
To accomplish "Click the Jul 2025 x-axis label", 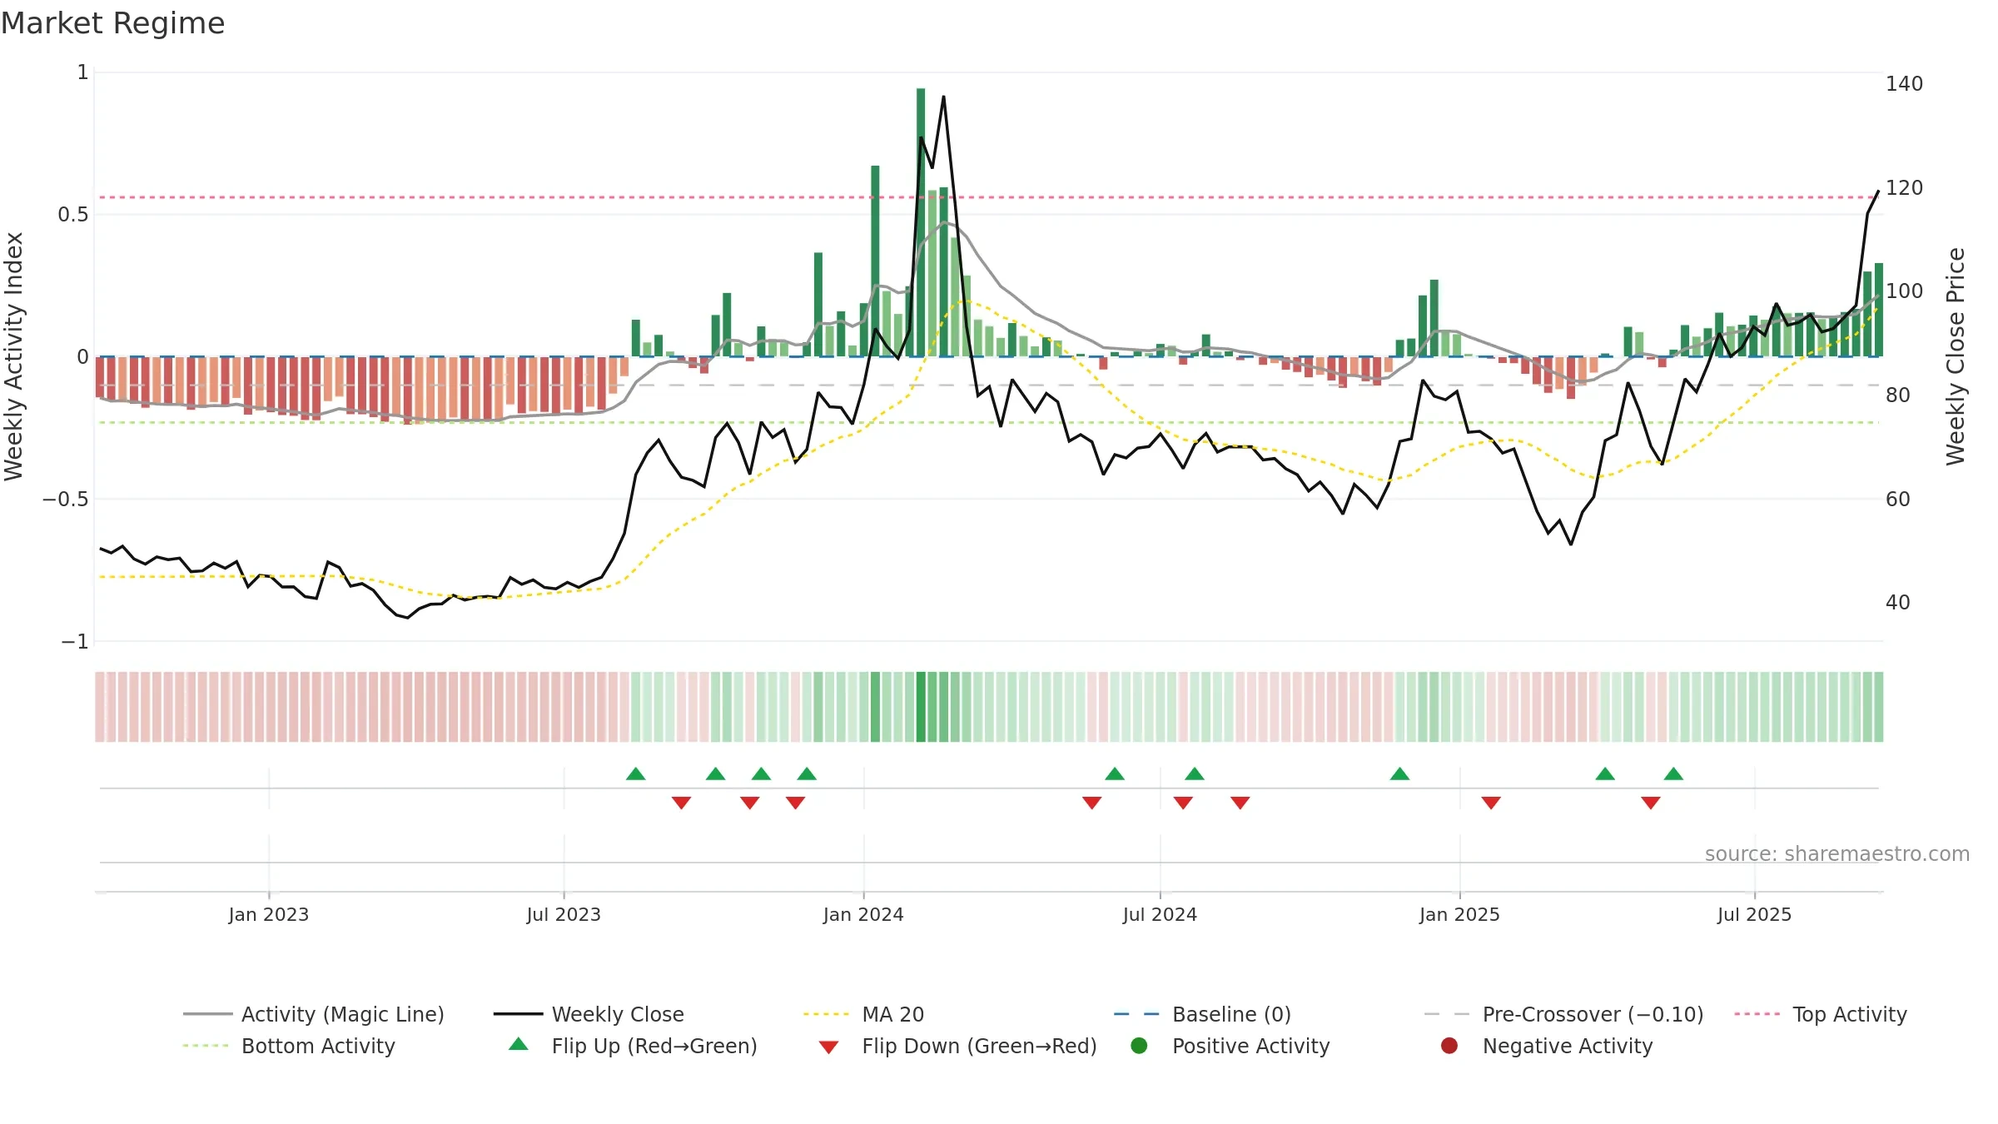I will [1754, 914].
